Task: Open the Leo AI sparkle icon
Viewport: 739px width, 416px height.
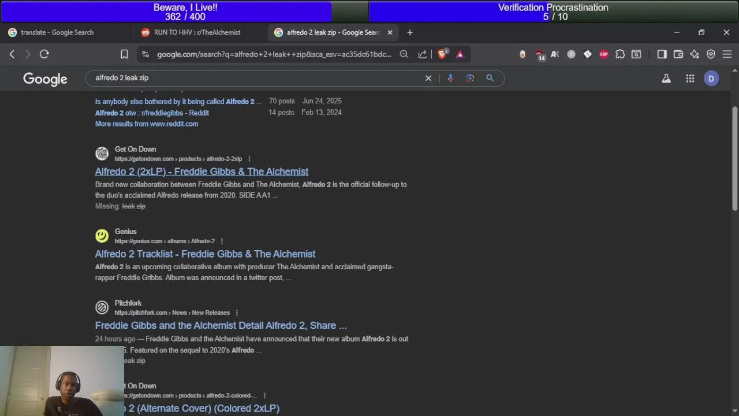Action: pyautogui.click(x=695, y=54)
